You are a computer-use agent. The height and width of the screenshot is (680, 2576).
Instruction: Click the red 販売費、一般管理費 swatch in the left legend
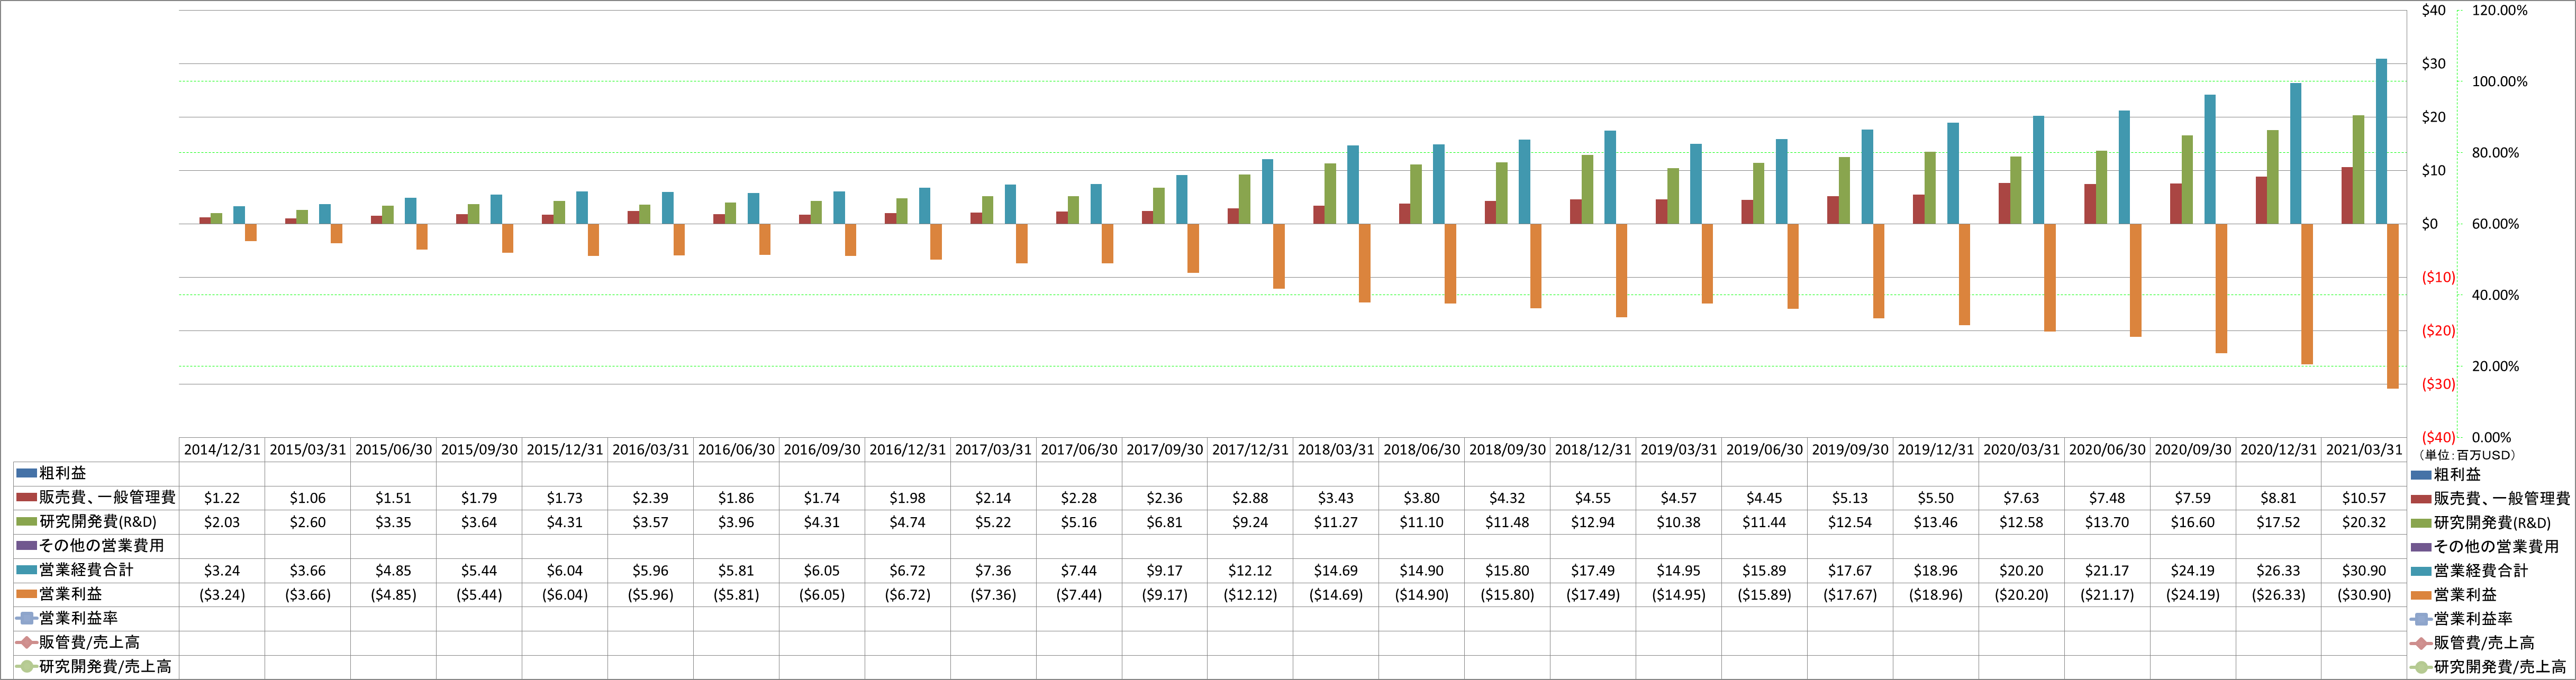tap(27, 497)
